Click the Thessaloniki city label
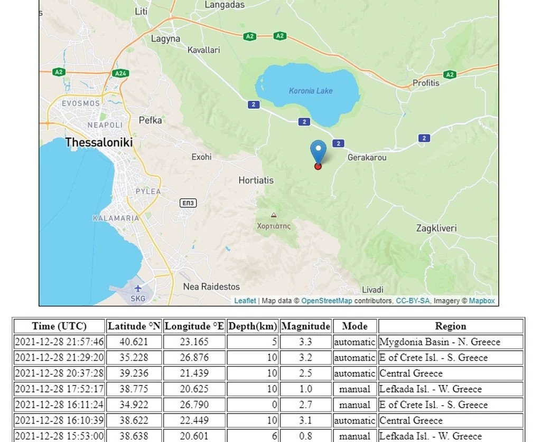Screen dimensions: 541x442 (x=99, y=142)
